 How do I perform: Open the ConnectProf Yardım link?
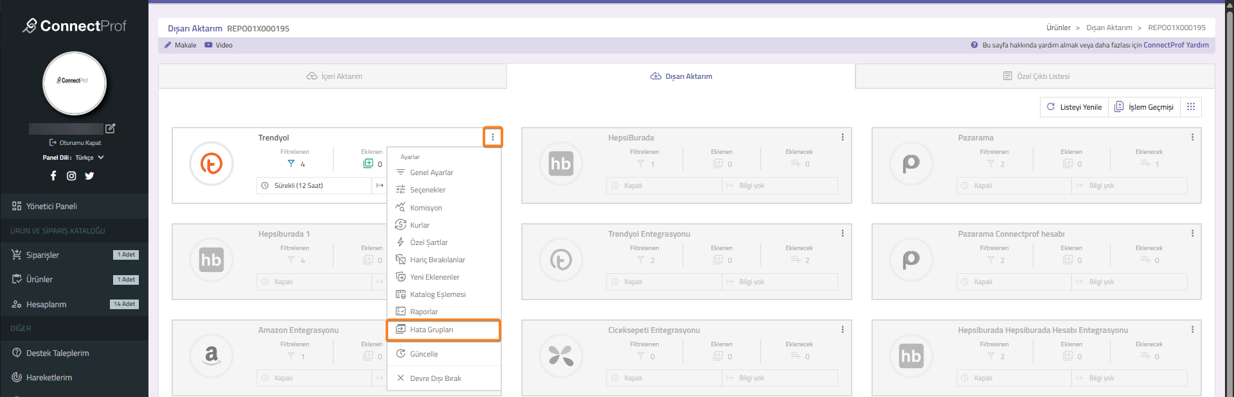coord(1176,45)
